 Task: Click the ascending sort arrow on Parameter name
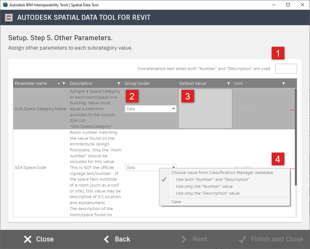coord(58,83)
